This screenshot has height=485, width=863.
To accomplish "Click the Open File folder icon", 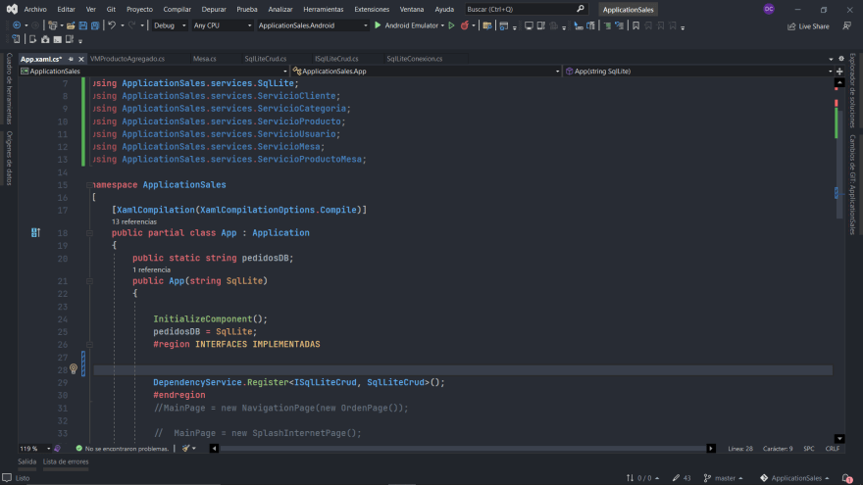I will point(71,25).
